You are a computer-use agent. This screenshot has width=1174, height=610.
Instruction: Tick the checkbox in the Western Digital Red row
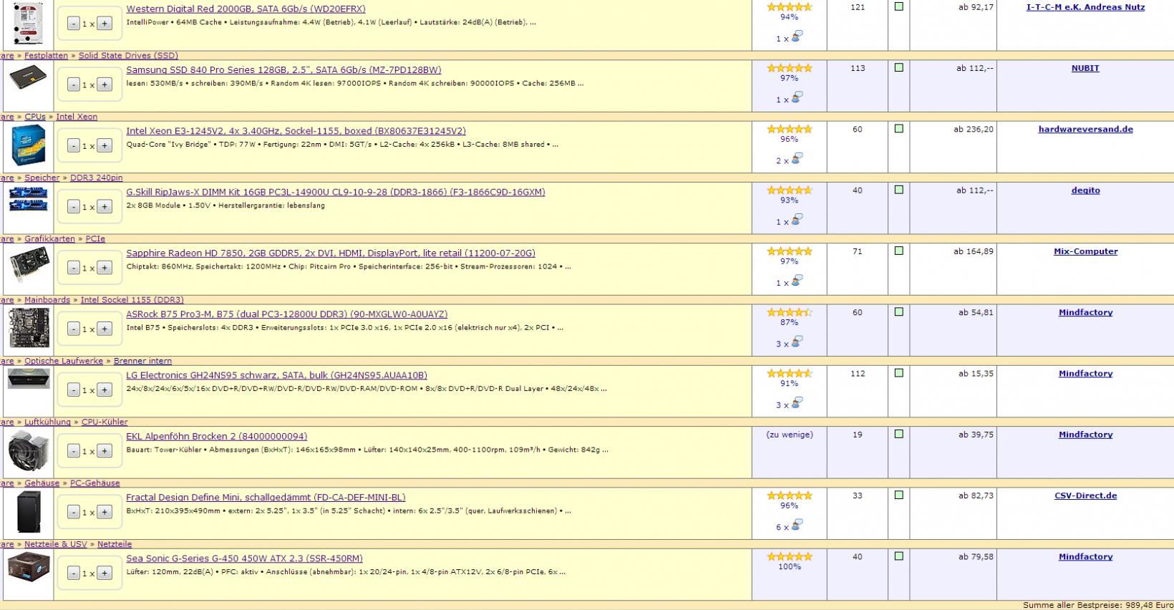coord(899,6)
